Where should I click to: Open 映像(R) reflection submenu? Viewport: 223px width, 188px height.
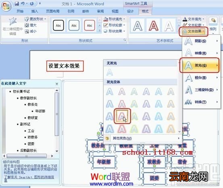click(x=201, y=53)
